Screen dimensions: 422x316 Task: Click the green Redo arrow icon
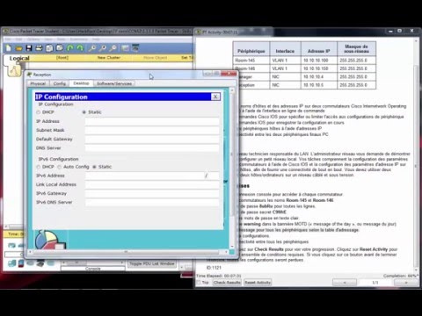pos(80,48)
